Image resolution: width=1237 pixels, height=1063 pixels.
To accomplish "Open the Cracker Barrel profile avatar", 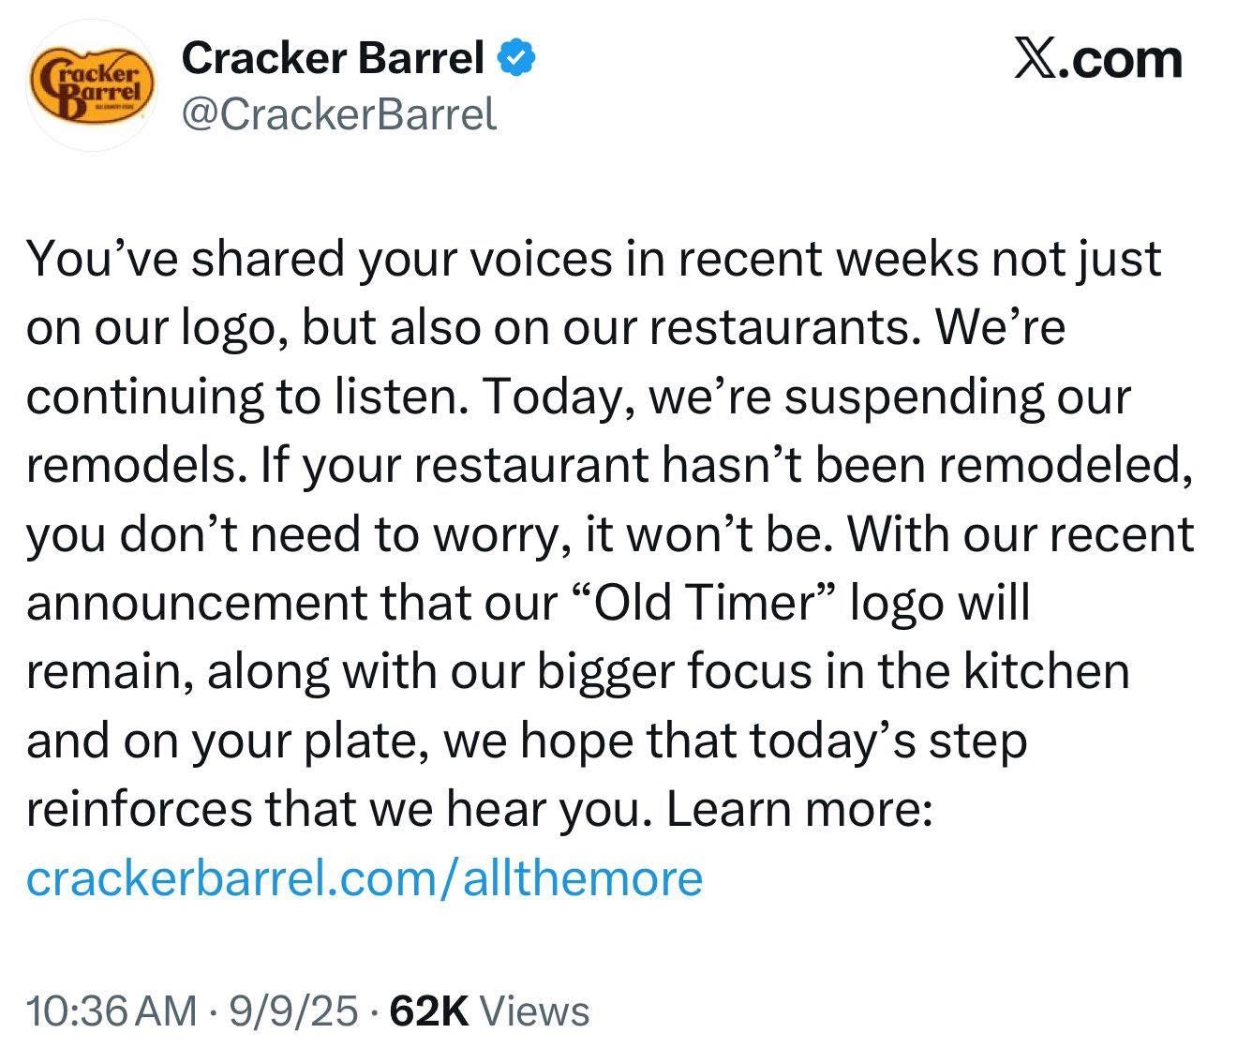I will click(x=91, y=85).
